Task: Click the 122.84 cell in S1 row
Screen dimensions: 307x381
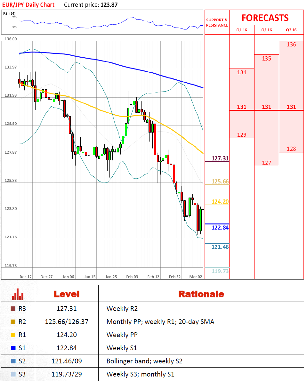Action: (67, 348)
